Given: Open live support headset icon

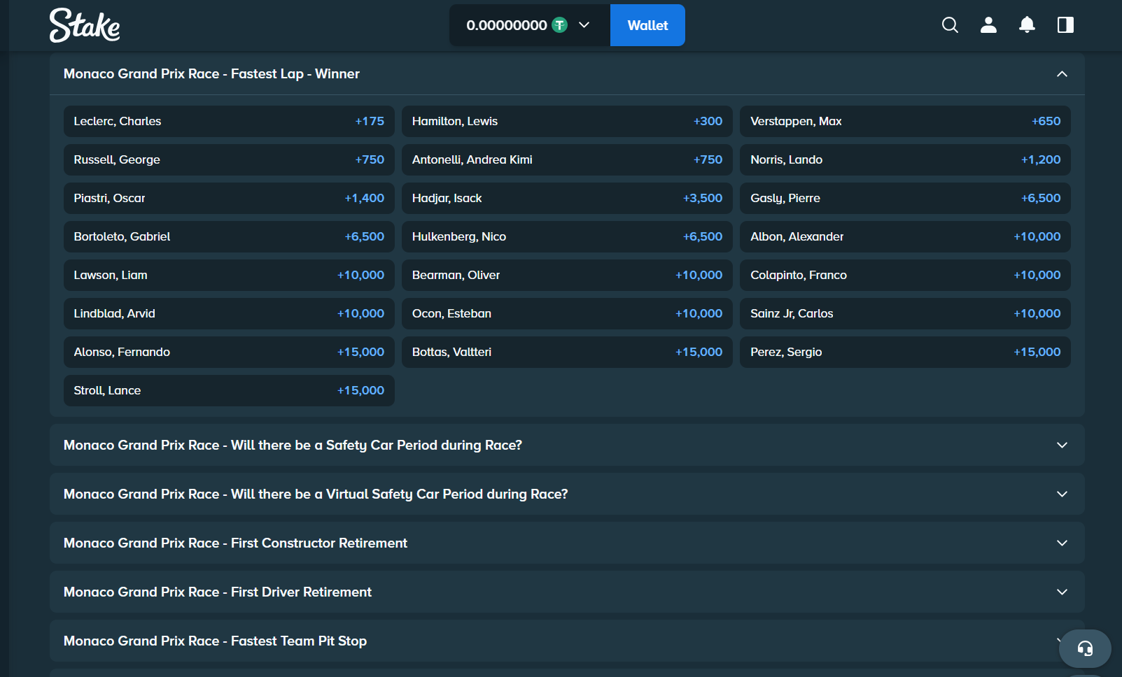Looking at the screenshot, I should [1085, 648].
